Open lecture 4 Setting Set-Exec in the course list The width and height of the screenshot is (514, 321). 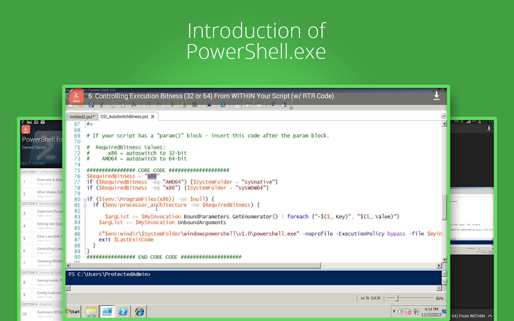[x=41, y=225]
